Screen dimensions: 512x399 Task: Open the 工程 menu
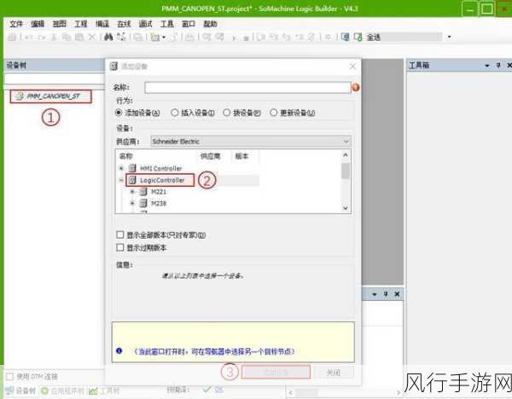(x=81, y=24)
